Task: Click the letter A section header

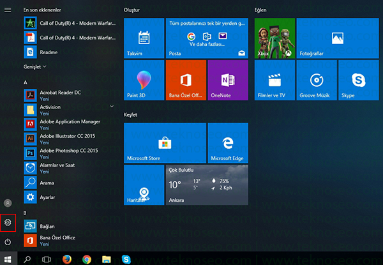Action: (25, 82)
